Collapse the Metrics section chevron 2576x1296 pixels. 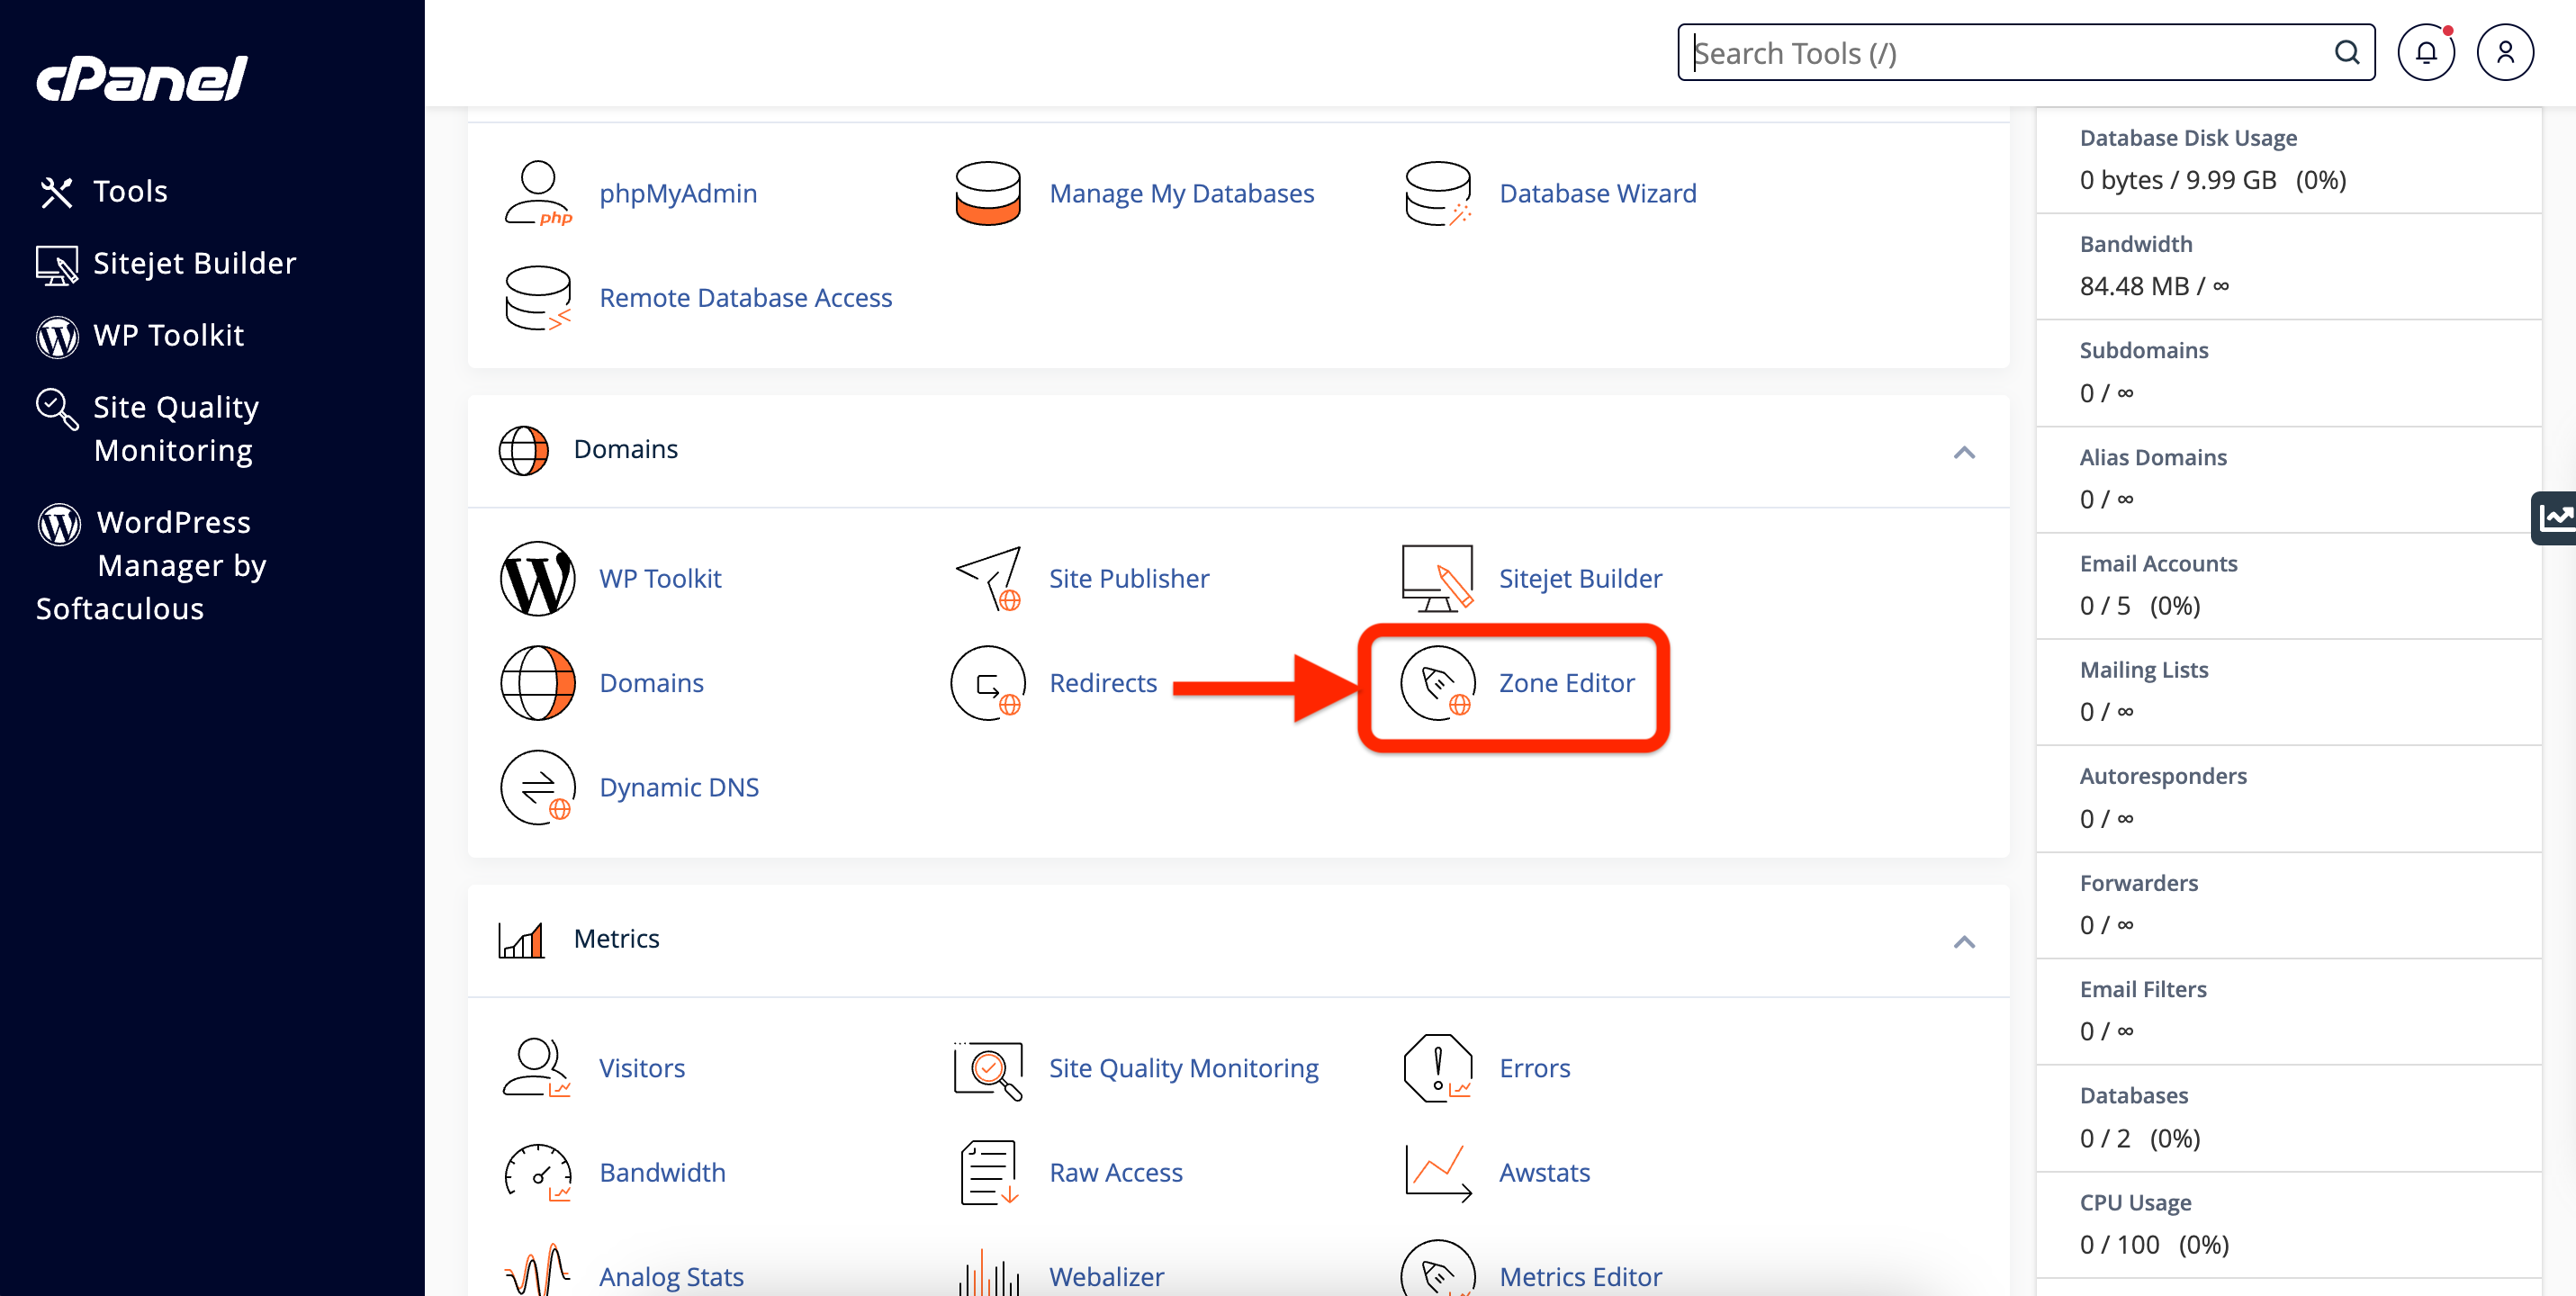click(x=1964, y=942)
